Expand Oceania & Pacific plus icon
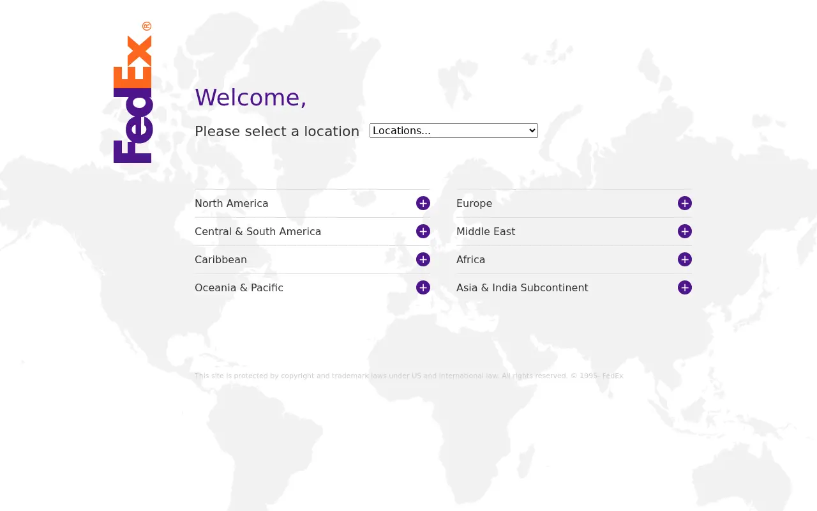Image resolution: width=817 pixels, height=511 pixels. point(423,287)
